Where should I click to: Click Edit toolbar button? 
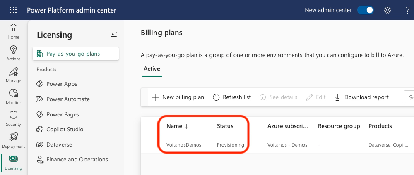pos(316,97)
